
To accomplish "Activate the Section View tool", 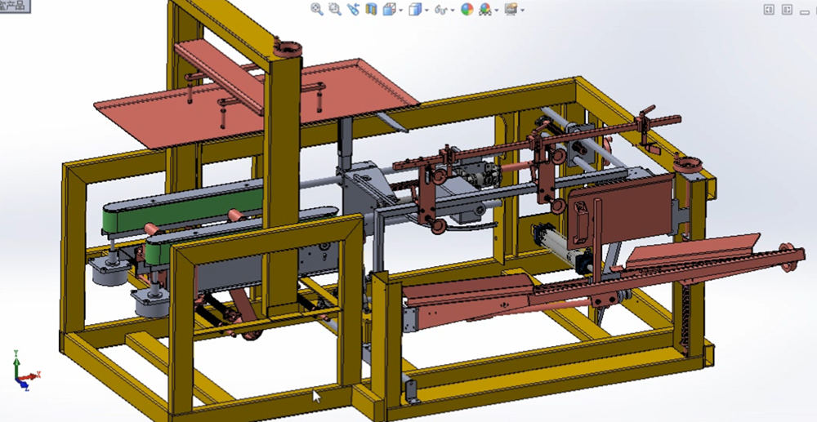I will (372, 10).
